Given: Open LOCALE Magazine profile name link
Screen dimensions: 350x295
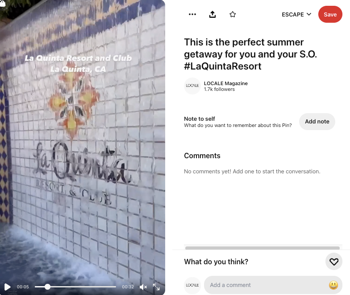Looking at the screenshot, I should [226, 83].
